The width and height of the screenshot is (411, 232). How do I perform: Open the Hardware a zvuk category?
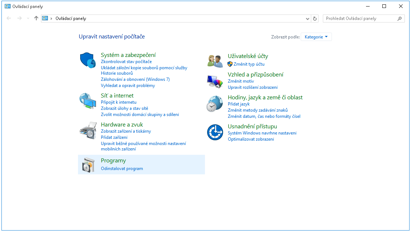pos(122,125)
